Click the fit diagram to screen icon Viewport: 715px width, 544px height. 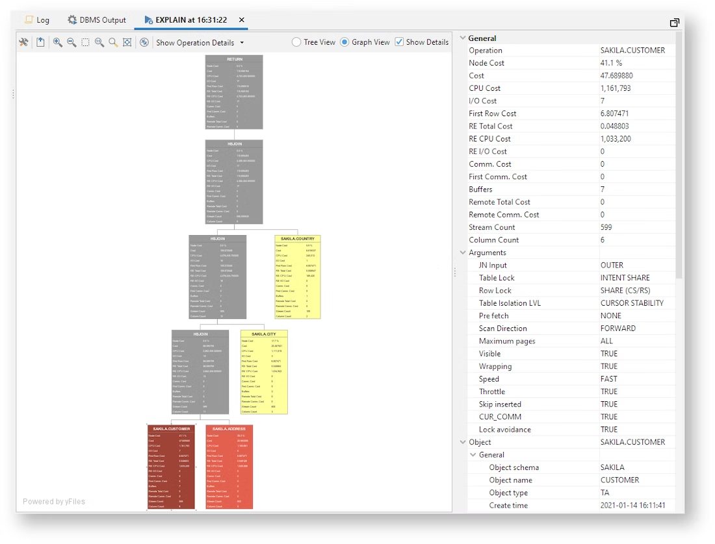pos(127,42)
